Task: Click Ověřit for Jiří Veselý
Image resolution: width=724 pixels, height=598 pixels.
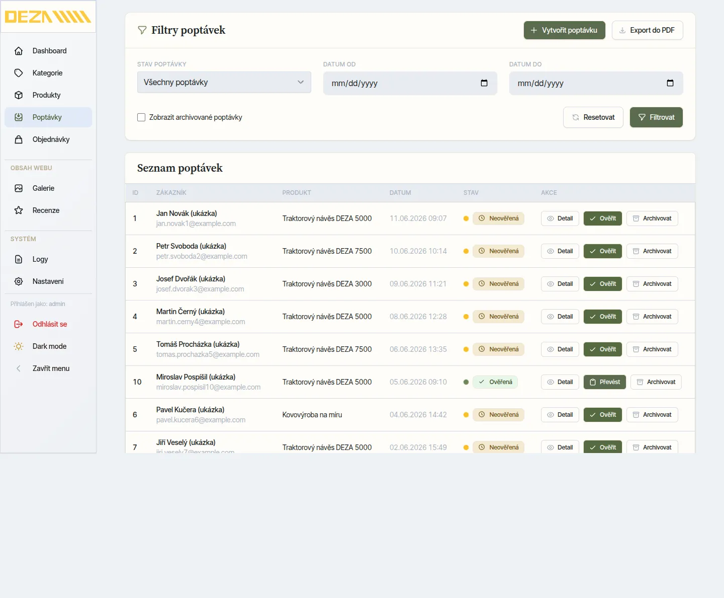Action: pos(603,447)
